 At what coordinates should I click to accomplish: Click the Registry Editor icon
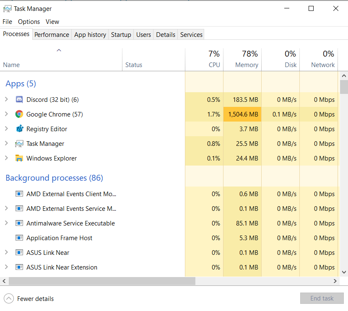19,129
